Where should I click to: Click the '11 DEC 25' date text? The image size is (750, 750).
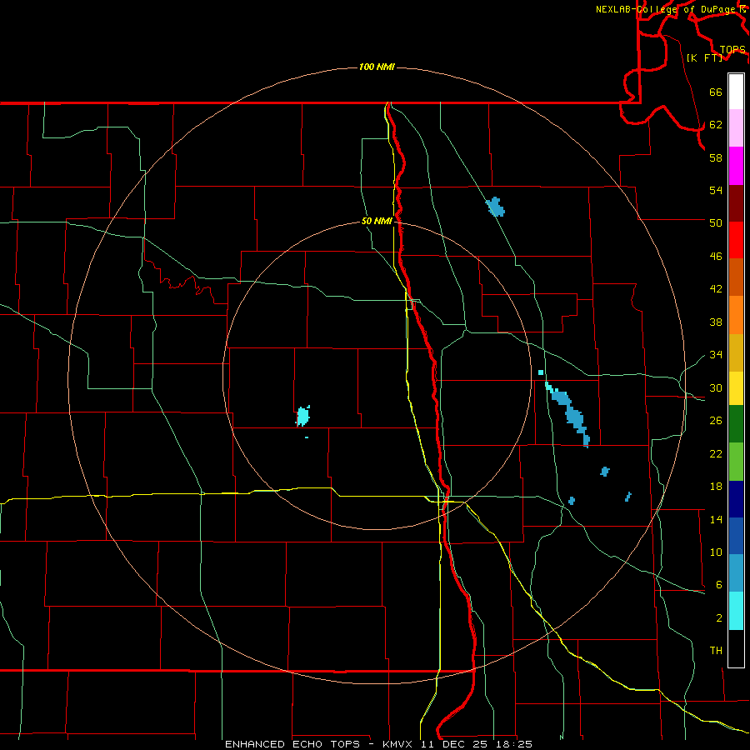click(x=457, y=744)
